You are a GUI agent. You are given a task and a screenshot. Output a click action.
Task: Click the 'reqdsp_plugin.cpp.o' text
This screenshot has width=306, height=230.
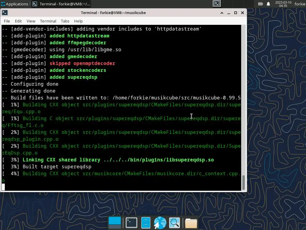pyautogui.click(x=30, y=139)
